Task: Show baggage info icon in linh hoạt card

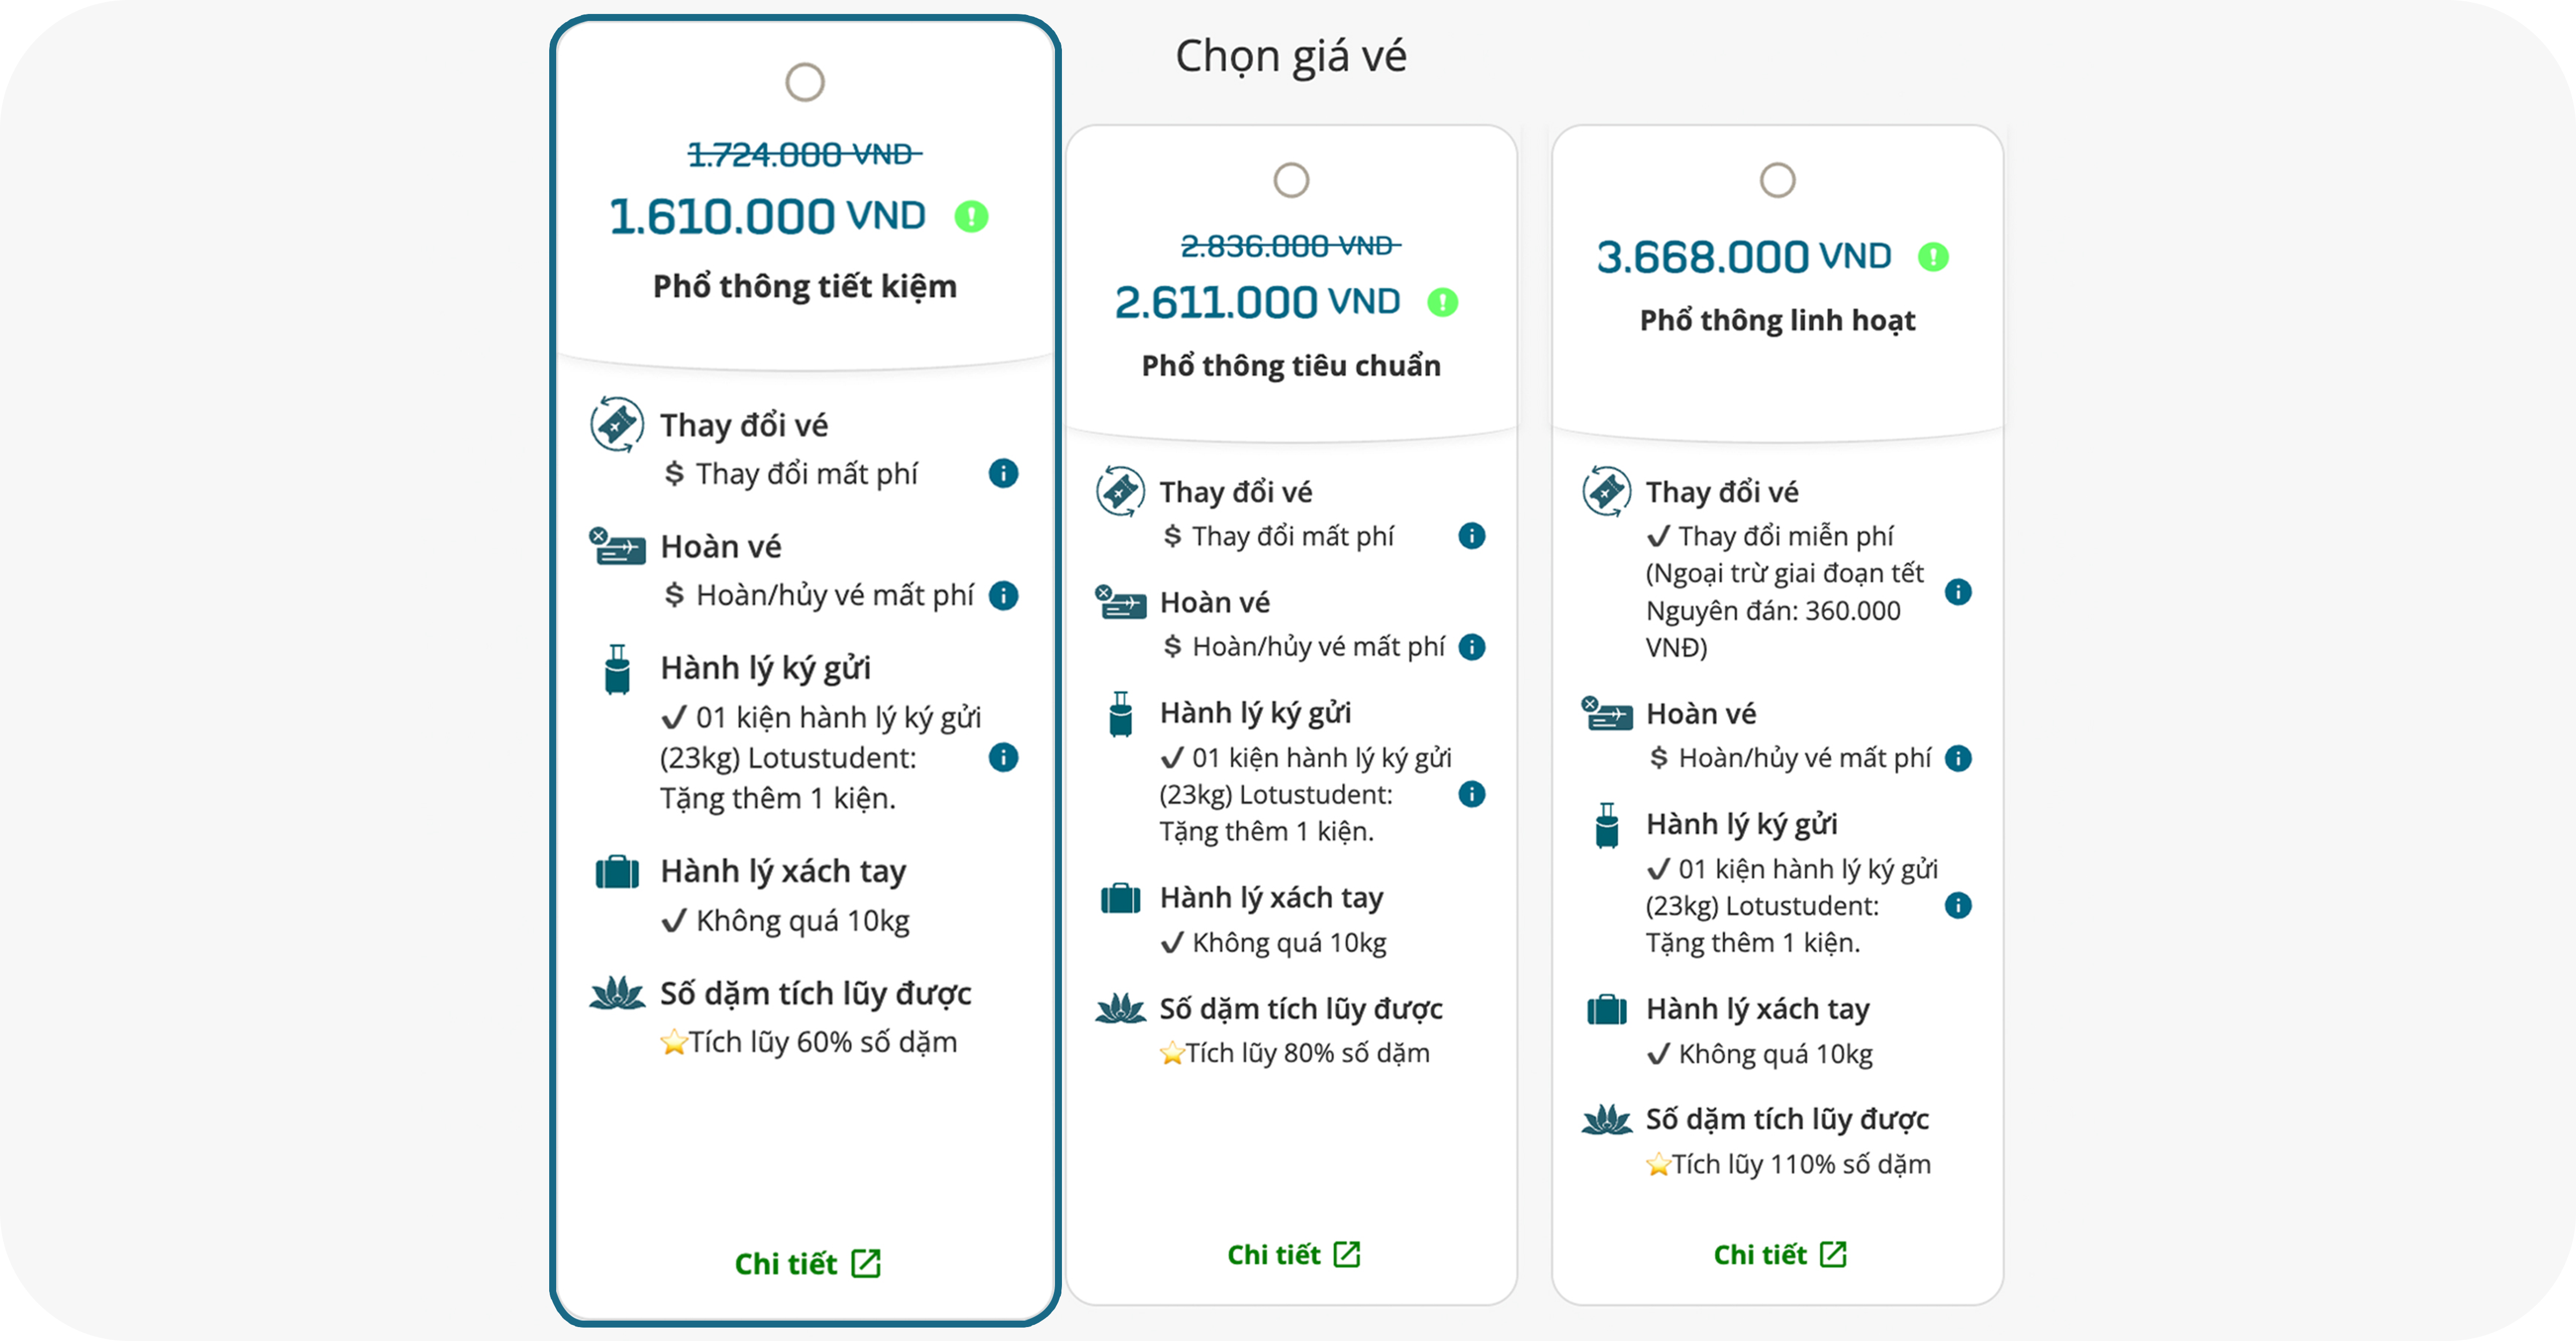Action: click(1957, 905)
